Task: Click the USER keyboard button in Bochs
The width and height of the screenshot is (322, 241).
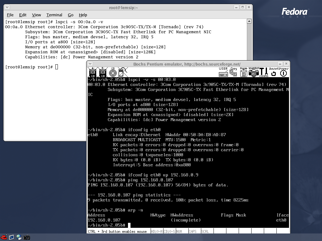Action: pos(223,72)
